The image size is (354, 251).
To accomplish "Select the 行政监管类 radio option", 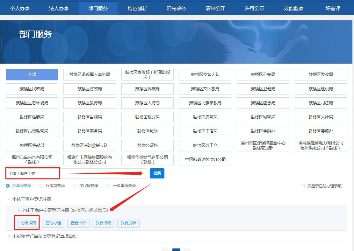I will point(41,186).
